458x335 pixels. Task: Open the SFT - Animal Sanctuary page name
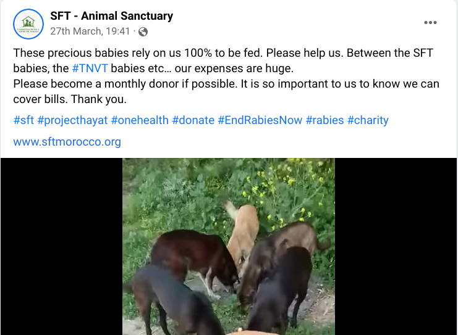point(112,16)
